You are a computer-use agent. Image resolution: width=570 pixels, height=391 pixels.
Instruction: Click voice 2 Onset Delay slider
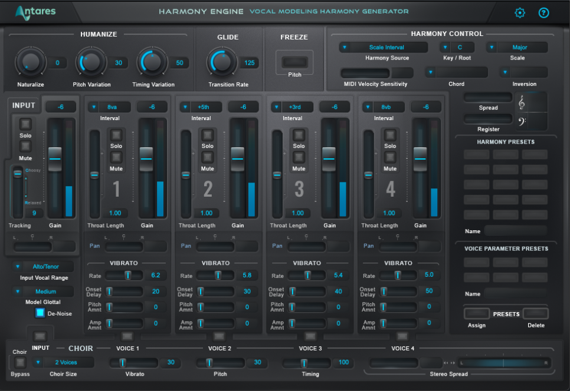click(215, 291)
